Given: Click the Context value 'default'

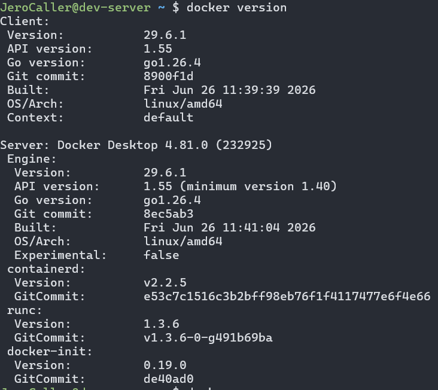Looking at the screenshot, I should coord(169,117).
